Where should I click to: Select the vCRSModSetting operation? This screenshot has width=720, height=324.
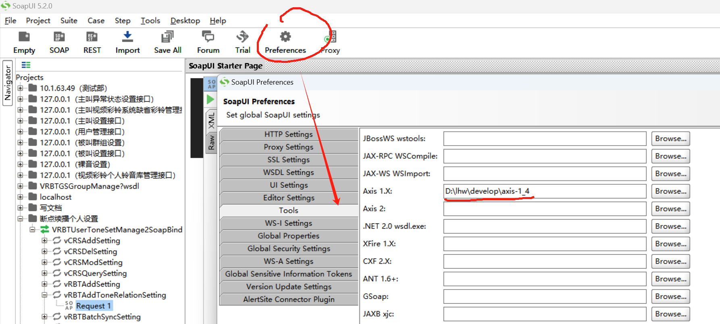[93, 262]
